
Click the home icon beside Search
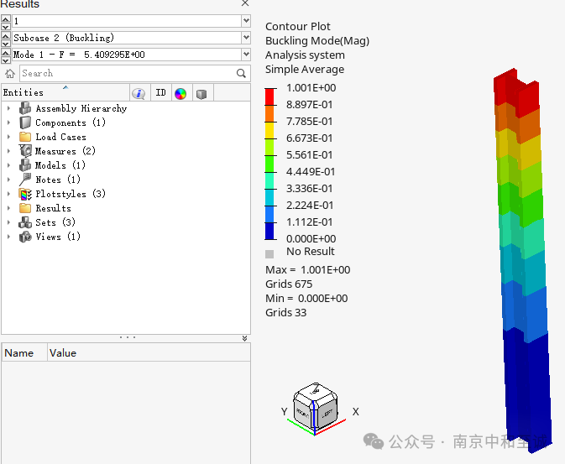point(10,74)
